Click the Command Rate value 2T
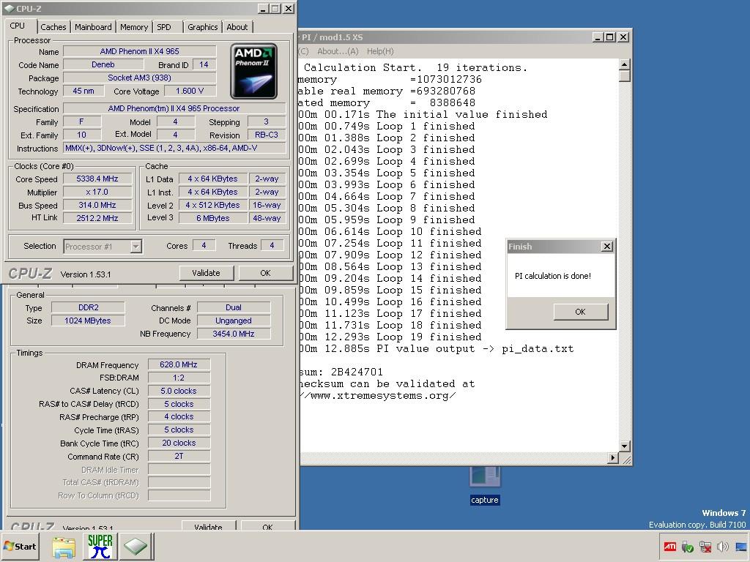Screen dimensions: 750x562 179,456
